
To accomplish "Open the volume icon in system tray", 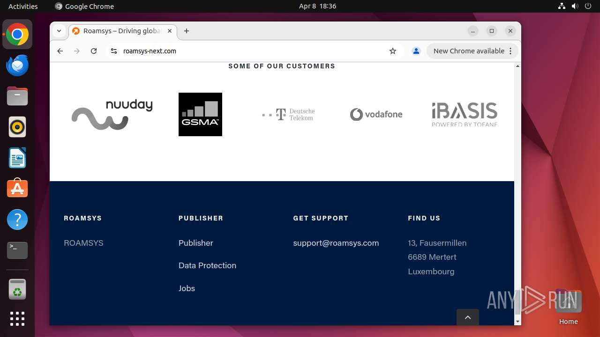I will click(x=575, y=6).
